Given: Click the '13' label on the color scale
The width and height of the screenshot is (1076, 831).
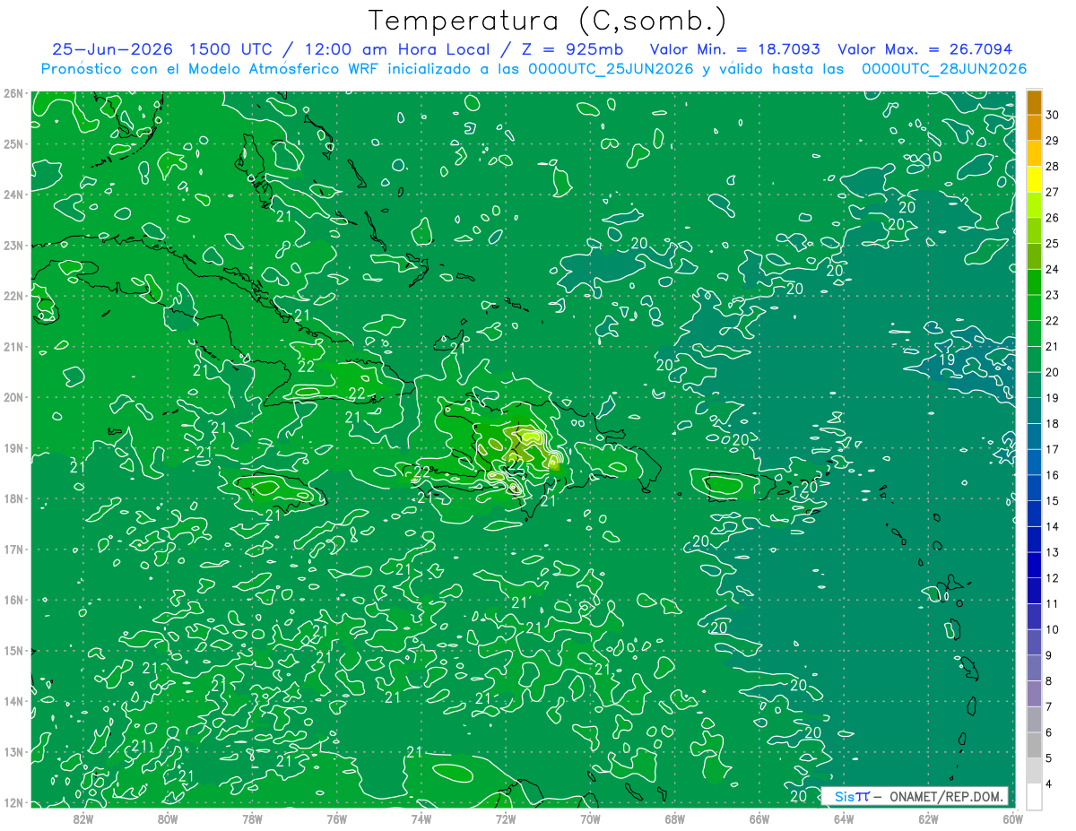Looking at the screenshot, I should 1052,552.
